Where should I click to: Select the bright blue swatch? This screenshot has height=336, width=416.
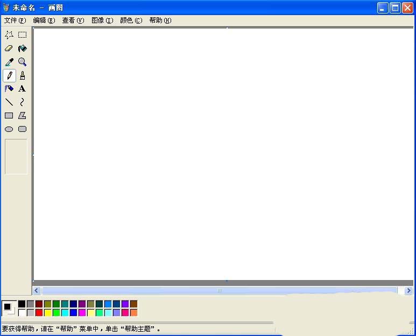tap(74, 313)
